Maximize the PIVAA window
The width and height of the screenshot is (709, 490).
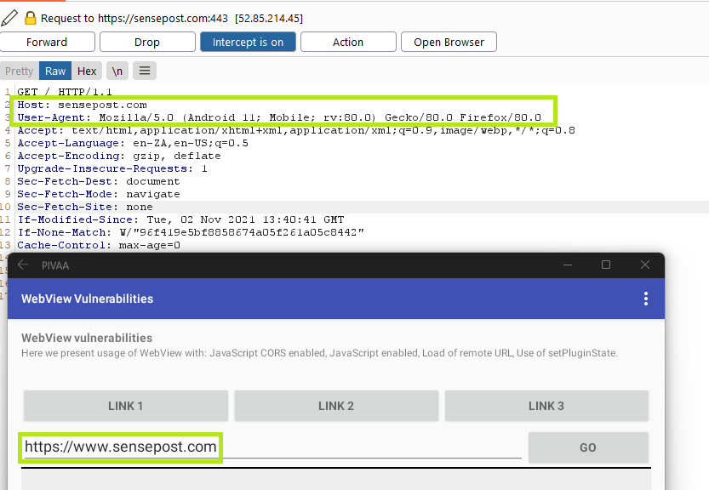(606, 265)
